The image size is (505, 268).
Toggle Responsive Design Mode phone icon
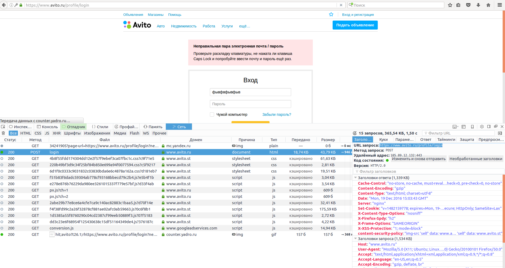[472, 127]
